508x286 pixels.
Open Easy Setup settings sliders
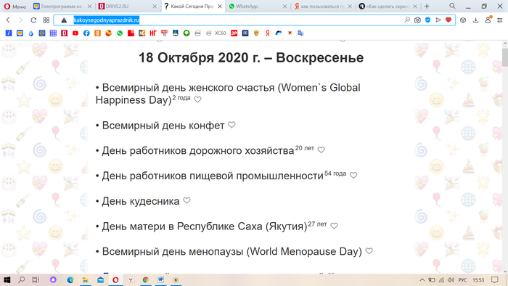coord(499,20)
